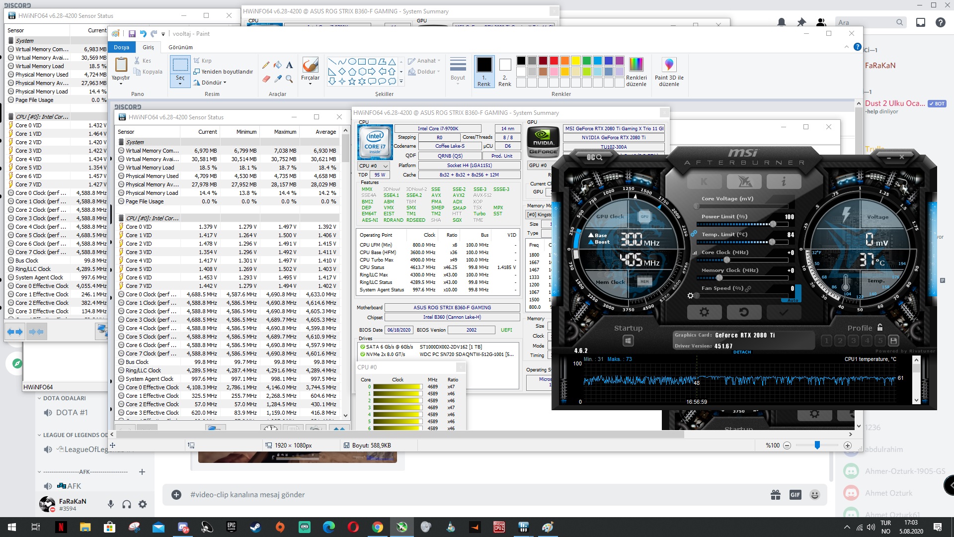Activate 1. Renk foreground color
The width and height of the screenshot is (954, 537).
484,72
